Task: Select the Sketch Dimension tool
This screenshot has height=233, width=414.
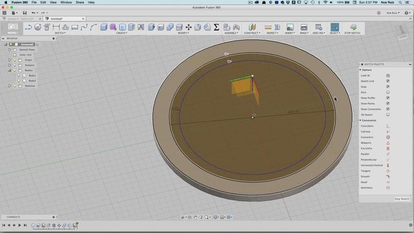Action: coord(56,27)
